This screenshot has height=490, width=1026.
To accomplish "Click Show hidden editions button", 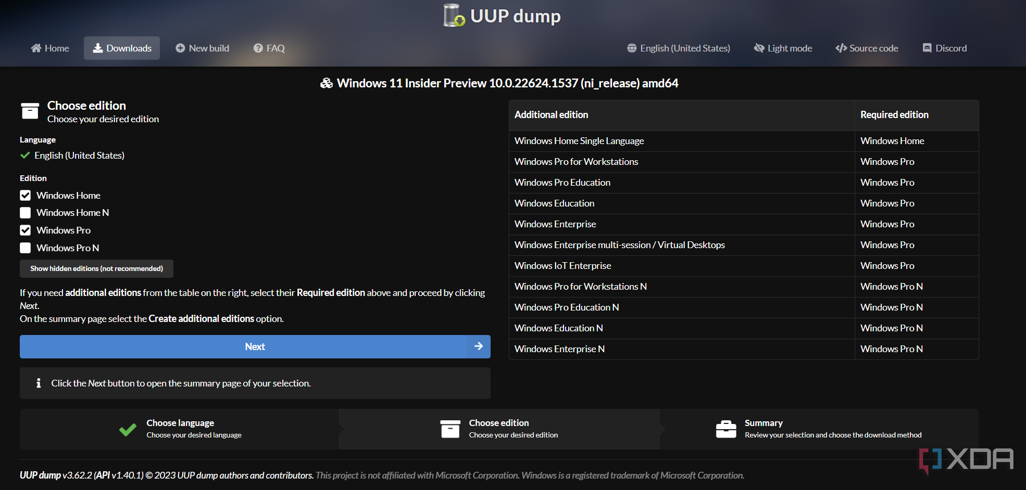I will (96, 269).
